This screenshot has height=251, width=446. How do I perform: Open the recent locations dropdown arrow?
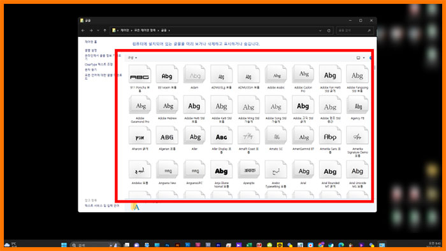tap(98, 31)
